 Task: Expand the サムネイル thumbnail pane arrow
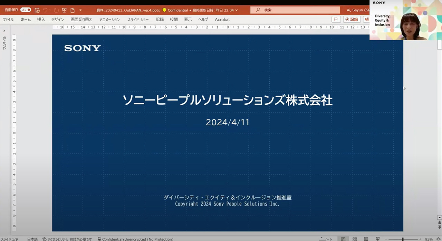pyautogui.click(x=4, y=31)
